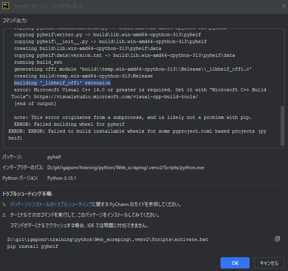Click the "copying pyheif\data\version.txt" line
Screen dimensions: 288x271
coord(125,55)
